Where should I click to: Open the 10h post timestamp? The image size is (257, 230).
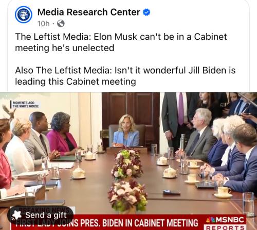coord(44,24)
